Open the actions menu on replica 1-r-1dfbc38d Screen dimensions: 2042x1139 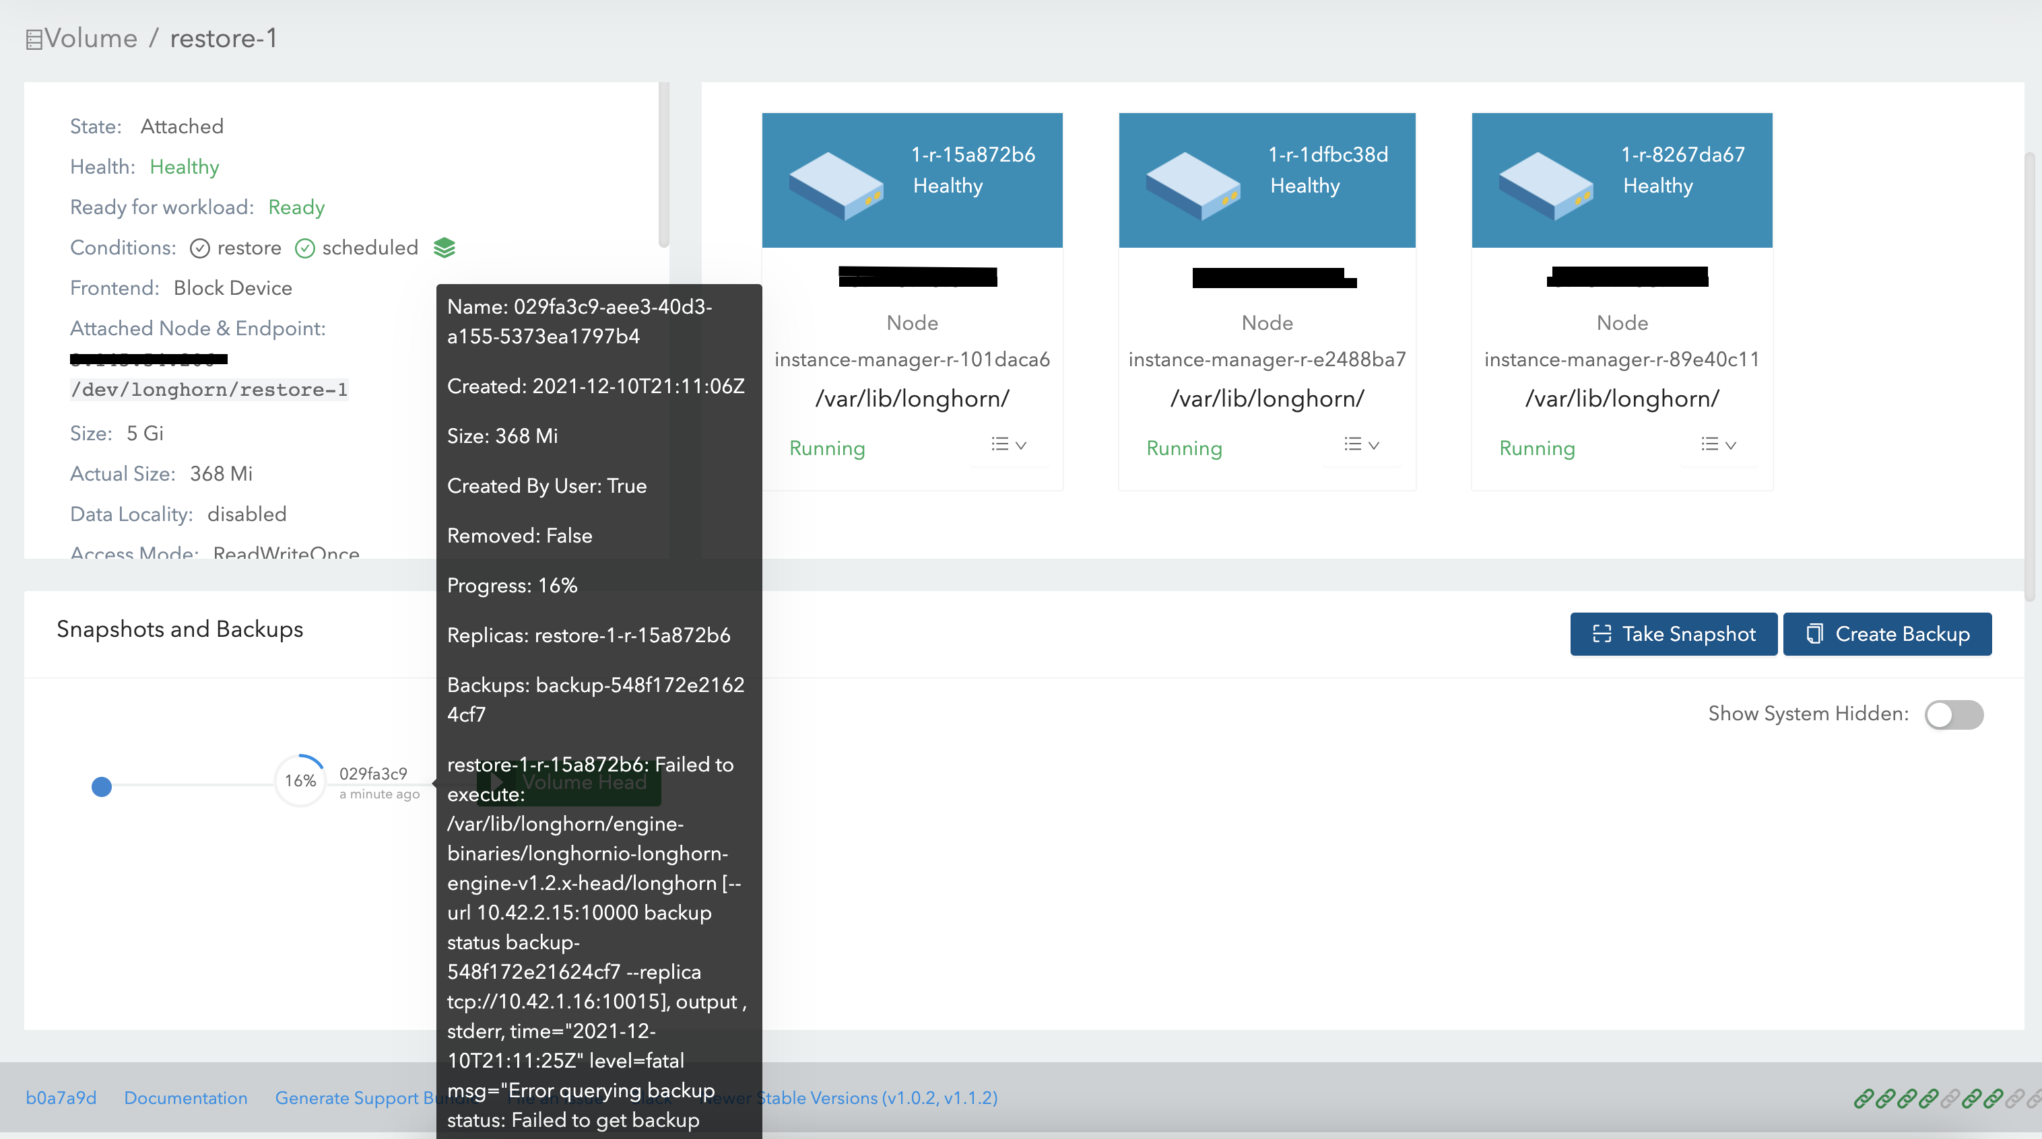(1360, 444)
